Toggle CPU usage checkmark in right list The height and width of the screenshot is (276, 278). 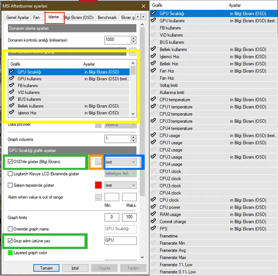[x=153, y=135]
